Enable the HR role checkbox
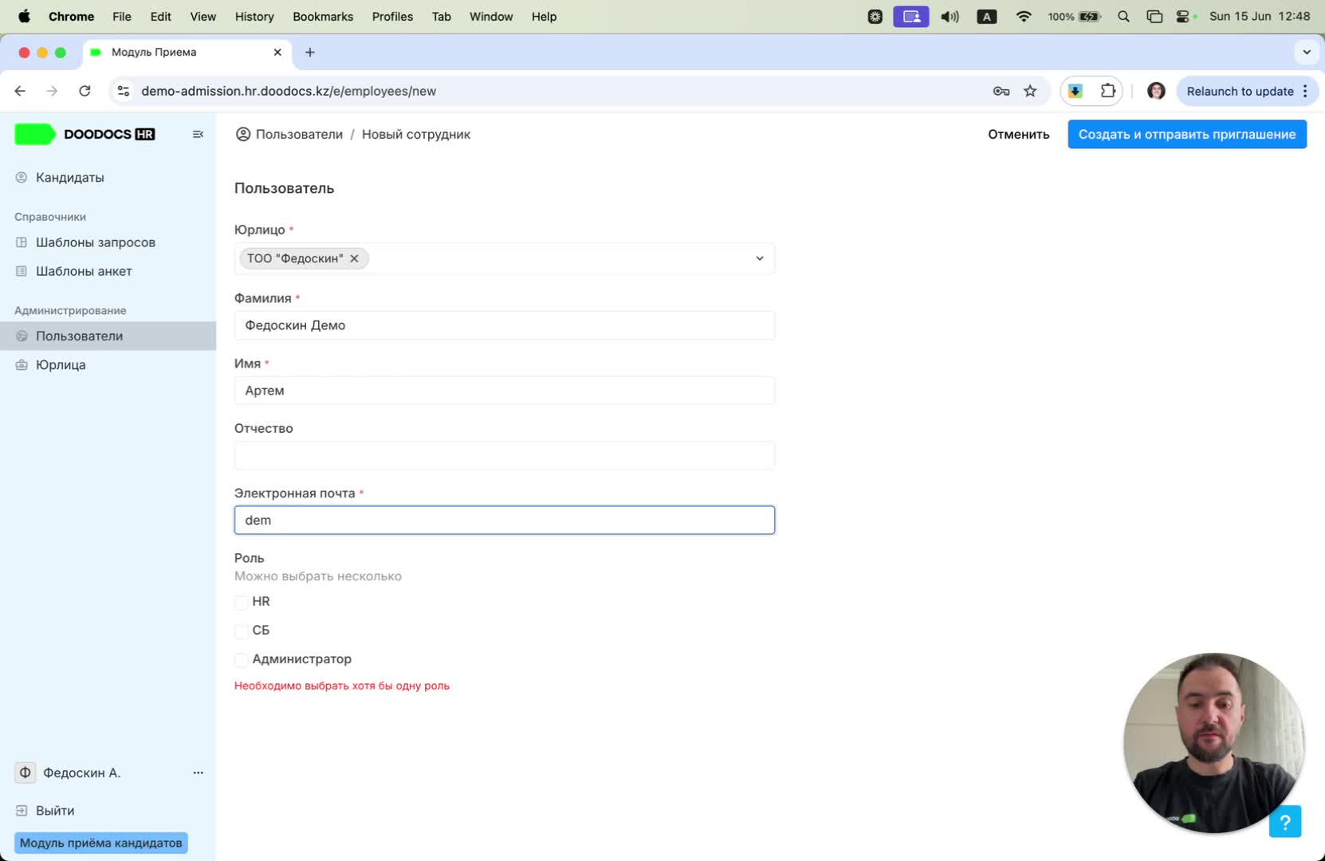Screen dimensions: 1325x861 pos(241,602)
